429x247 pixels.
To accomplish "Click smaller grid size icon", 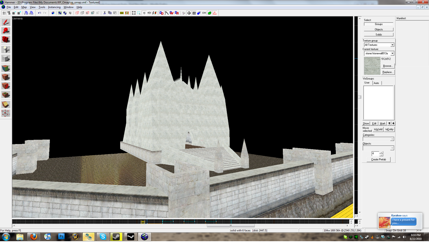I will [14, 13].
